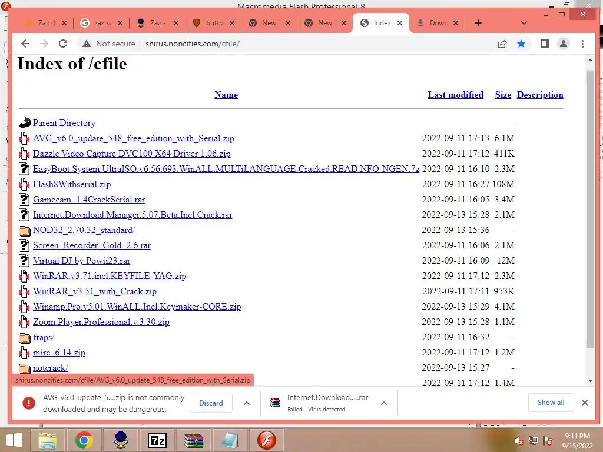The image size is (603, 452).
Task: Open Macromedia Flash from the taskbar
Action: click(267, 440)
